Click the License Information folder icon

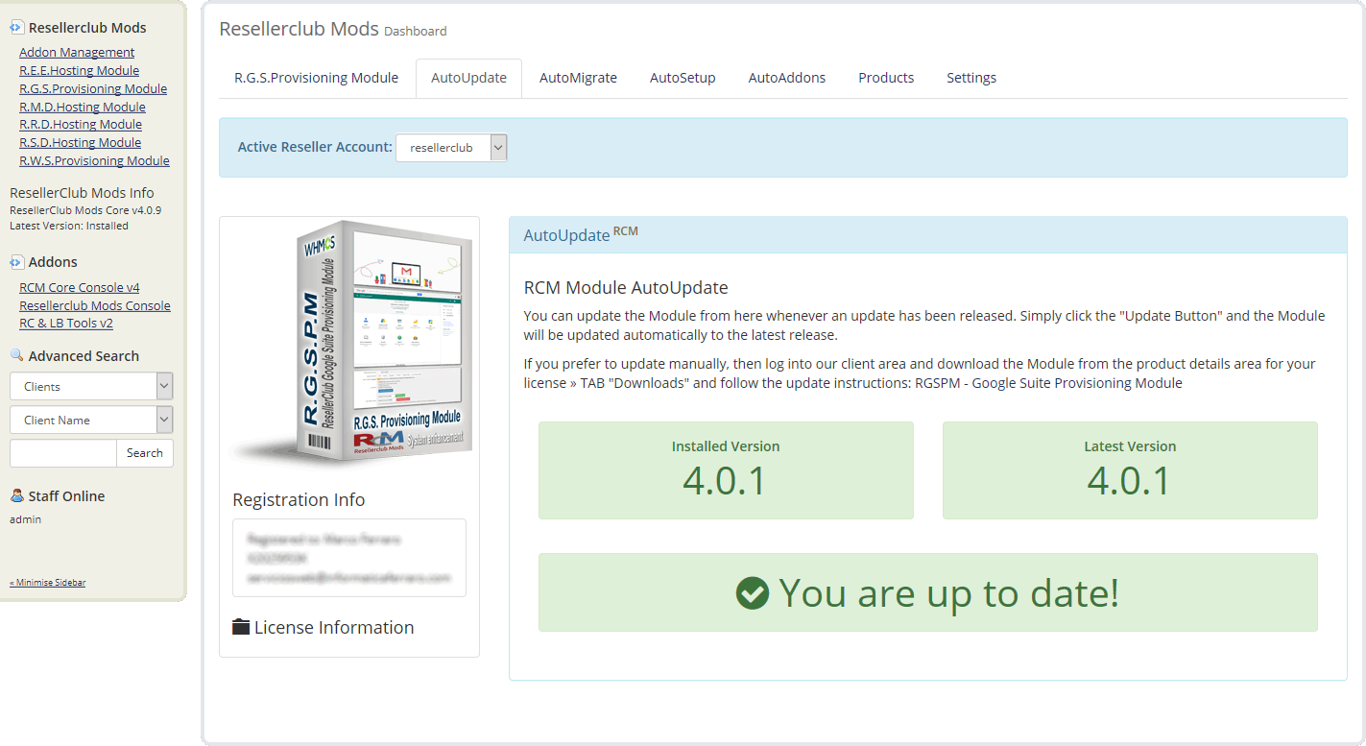[241, 627]
